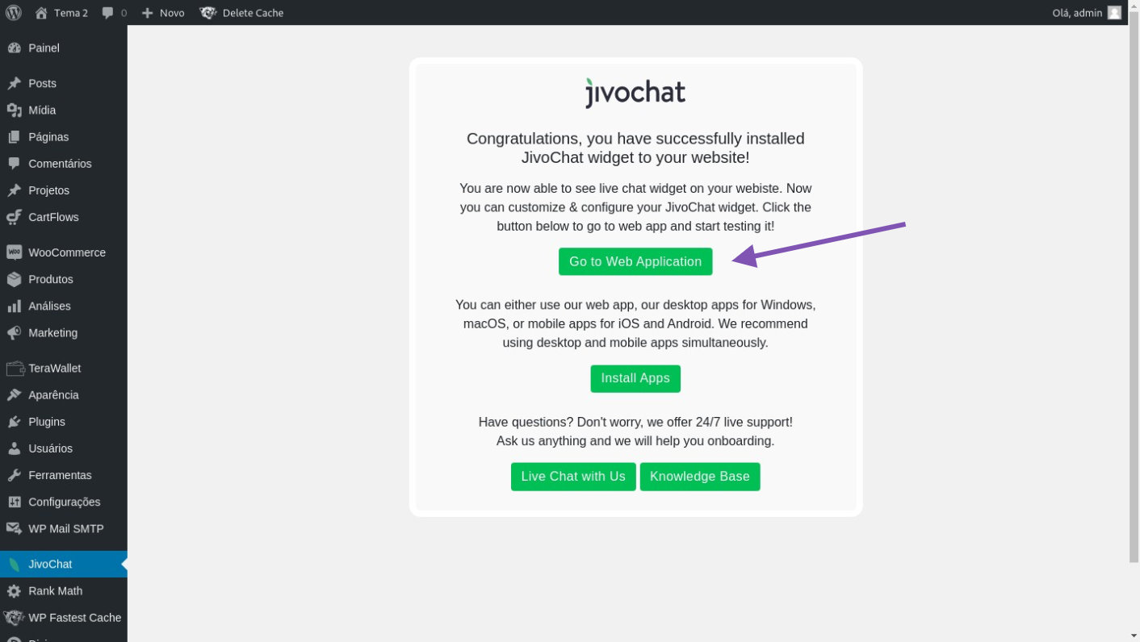Click the WP Fastest Cache cheetah icon

14,618
